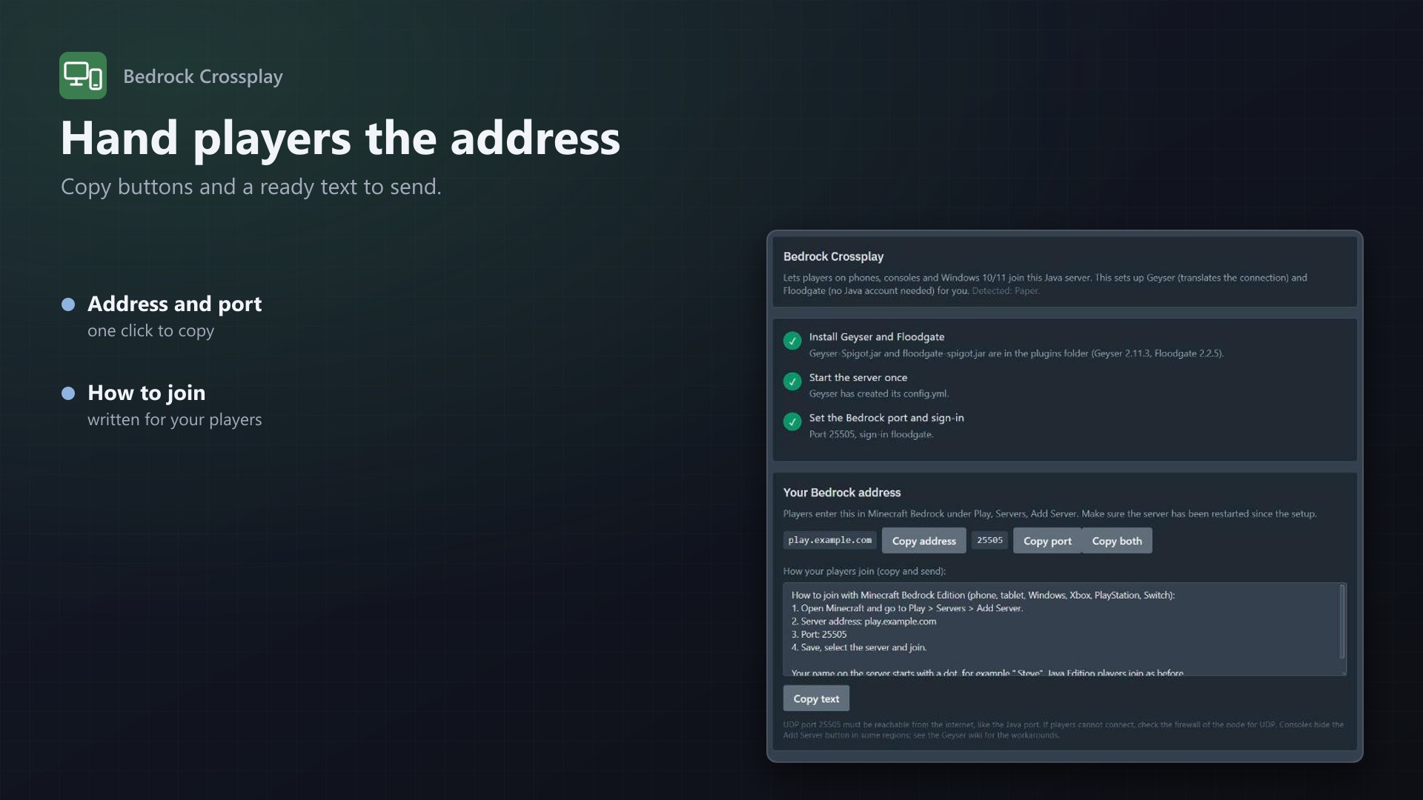
Task: Click the Server address: play.example.com line in text area
Action: (x=863, y=621)
